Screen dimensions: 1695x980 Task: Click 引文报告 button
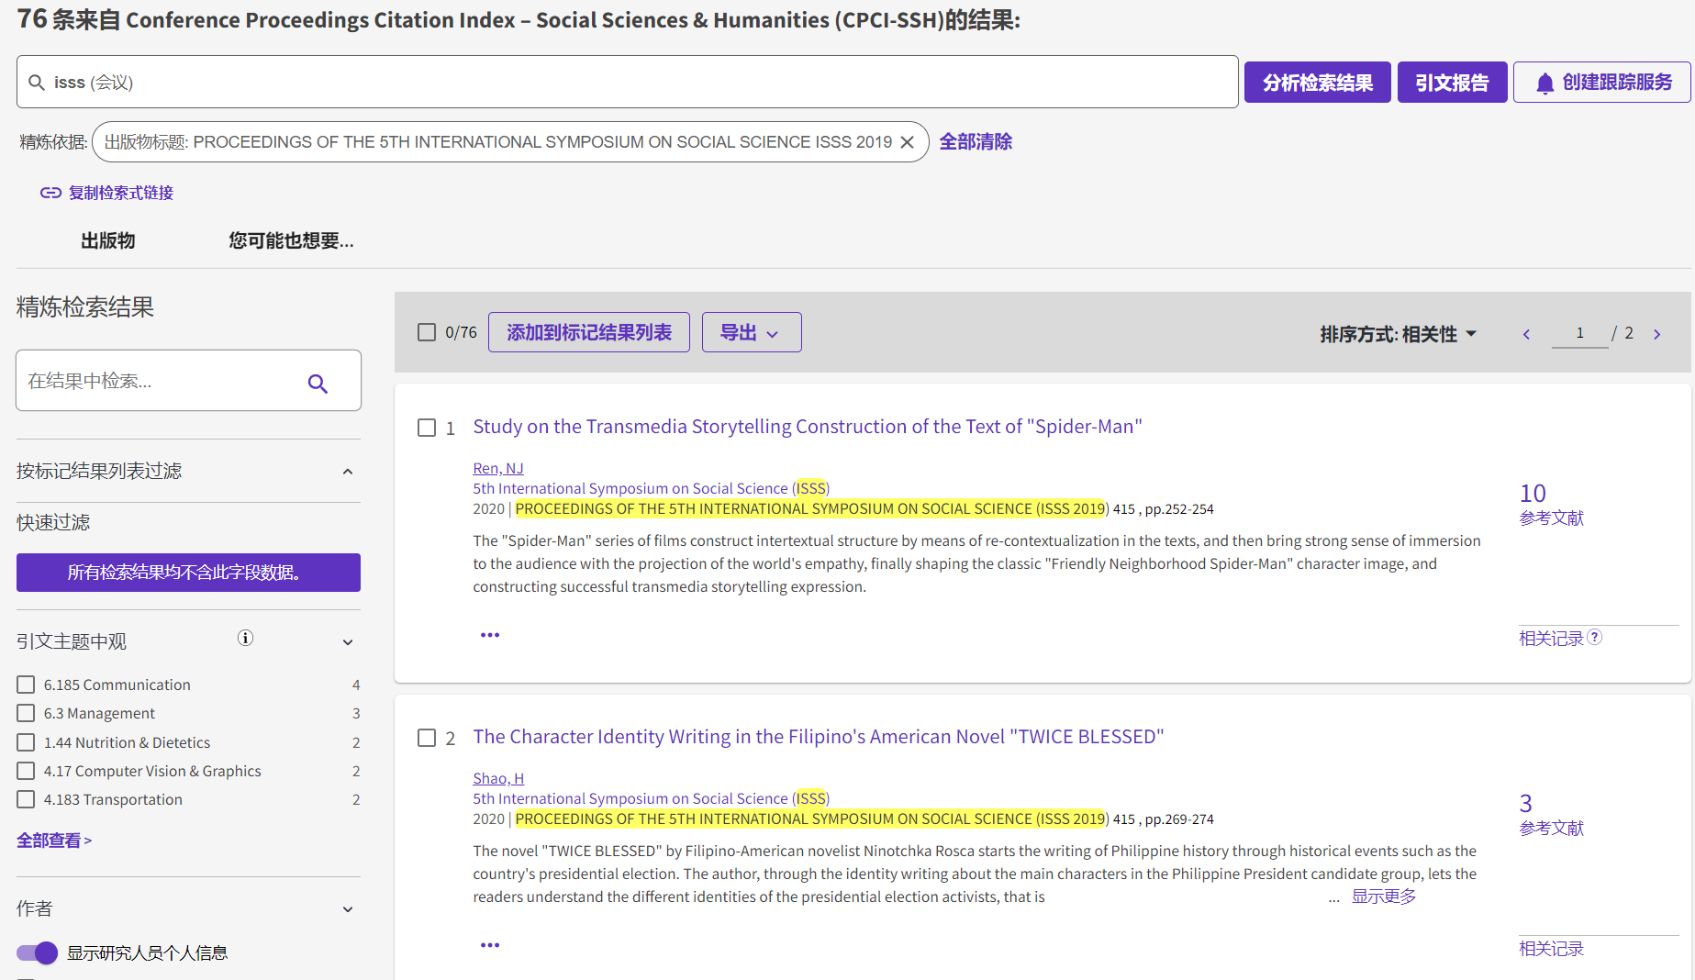tap(1452, 83)
